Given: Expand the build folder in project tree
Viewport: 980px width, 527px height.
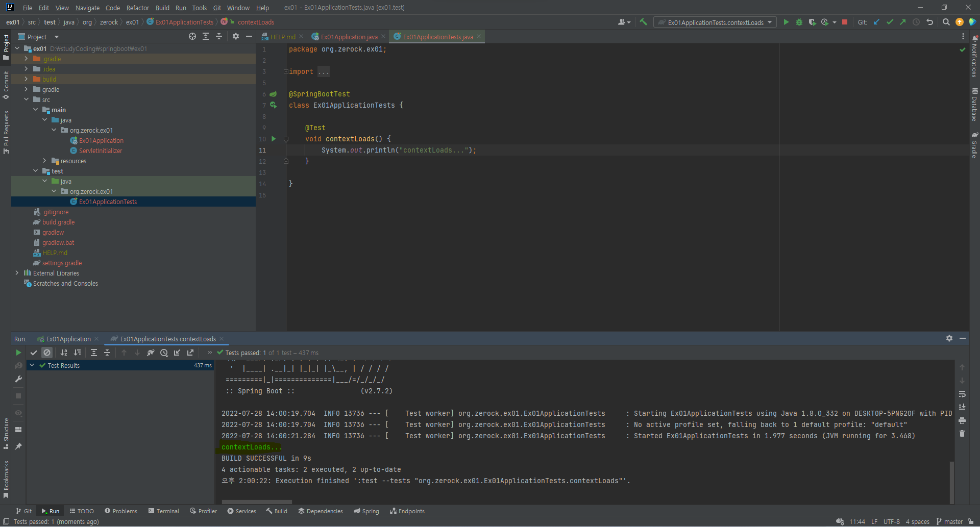Looking at the screenshot, I should pyautogui.click(x=26, y=79).
